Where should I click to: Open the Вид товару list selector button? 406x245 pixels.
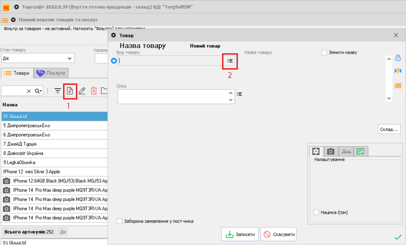(x=230, y=61)
